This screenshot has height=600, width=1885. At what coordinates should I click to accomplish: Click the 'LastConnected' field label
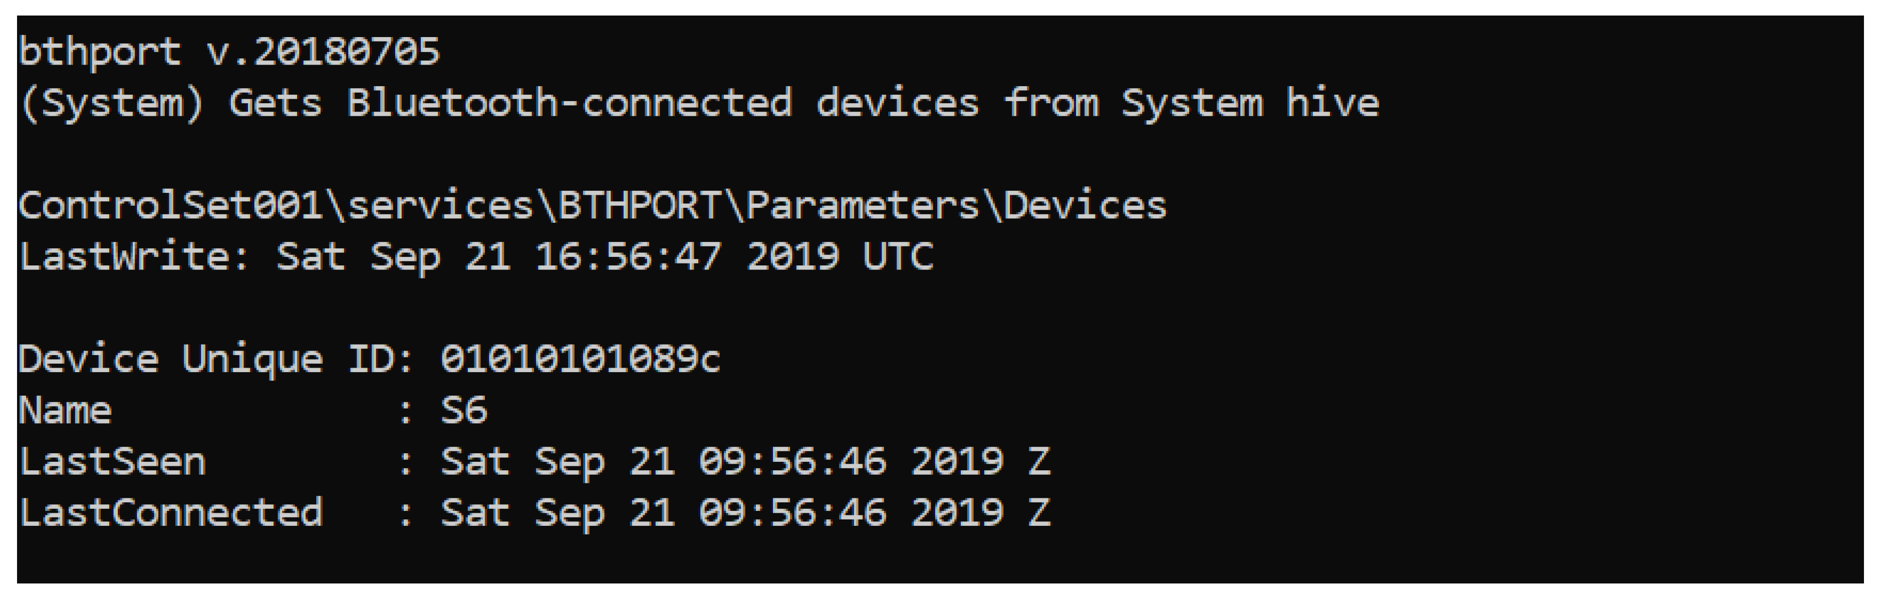170,514
